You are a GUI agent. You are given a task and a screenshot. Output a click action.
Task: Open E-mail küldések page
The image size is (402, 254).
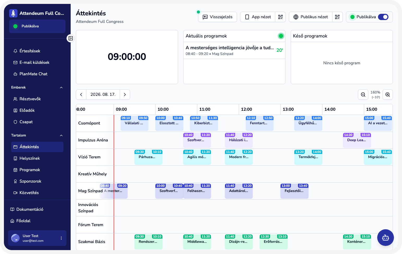point(37,63)
